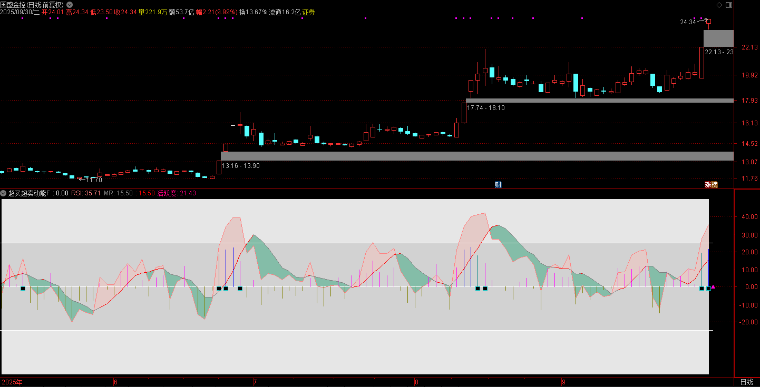Open dropdown next to 国盛金控 chart title

(x=69, y=5)
